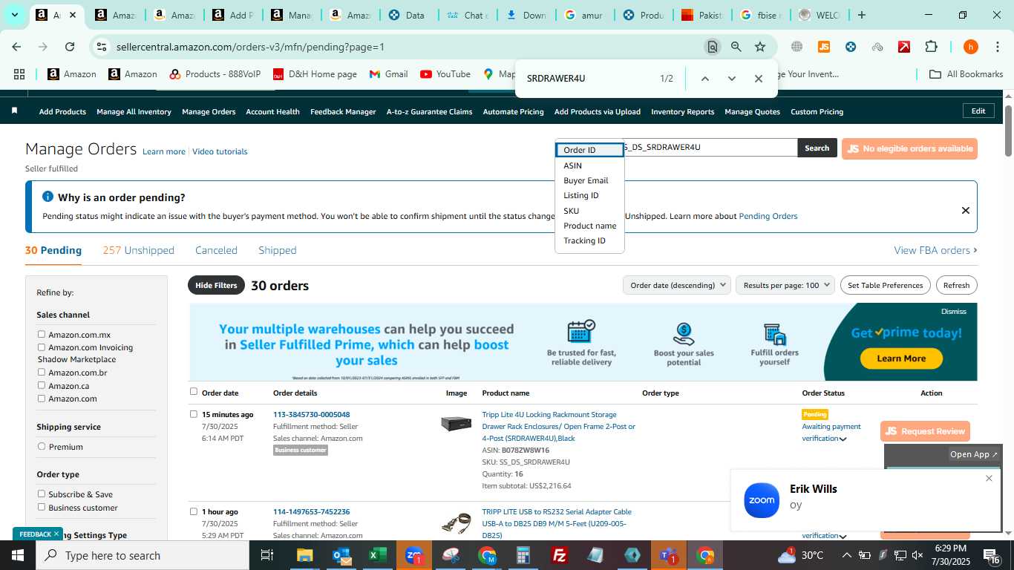Open Windows Start menu
This screenshot has height=570, width=1014.
(x=17, y=555)
